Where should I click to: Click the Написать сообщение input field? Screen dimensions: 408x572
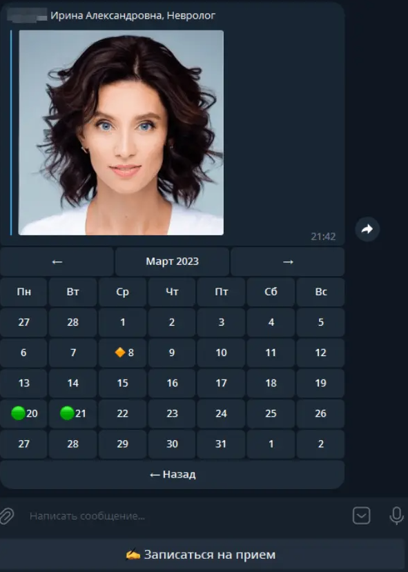coord(182,516)
